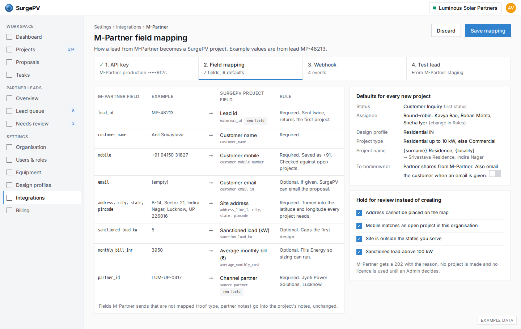The width and height of the screenshot is (521, 329).
Task: Select the example value MP-48213
Action: [x=162, y=113]
